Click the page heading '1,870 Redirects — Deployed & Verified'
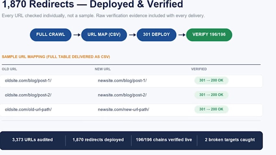 coord(93,4)
